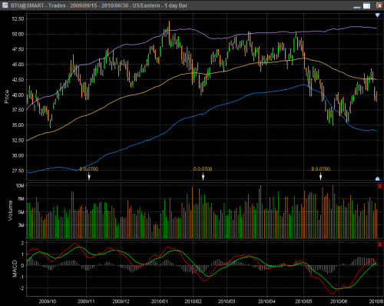Viewport: 384px width, 306px height.
Task: Click the blue up arrow at price panel bottom-right
Action: point(377,178)
